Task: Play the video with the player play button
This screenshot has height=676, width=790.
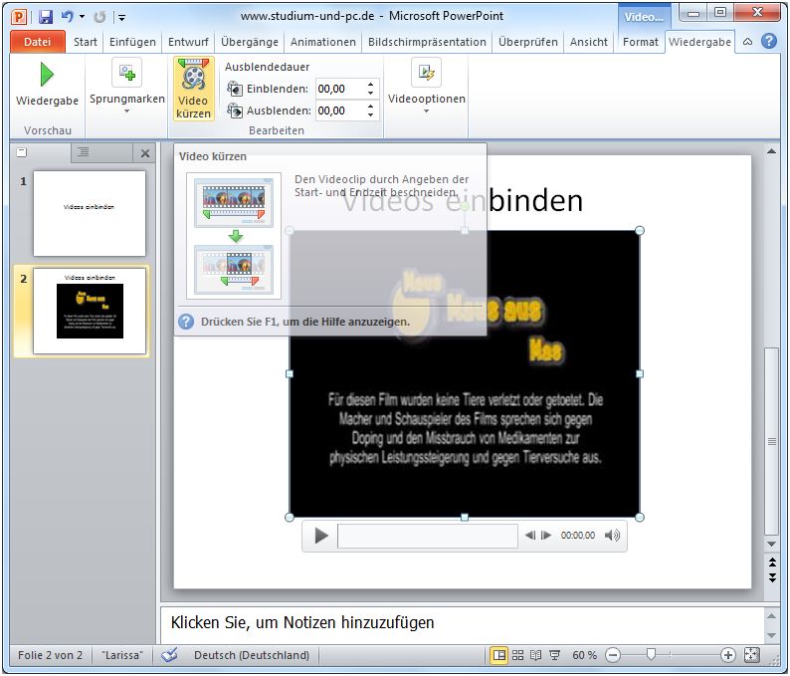Action: [321, 536]
